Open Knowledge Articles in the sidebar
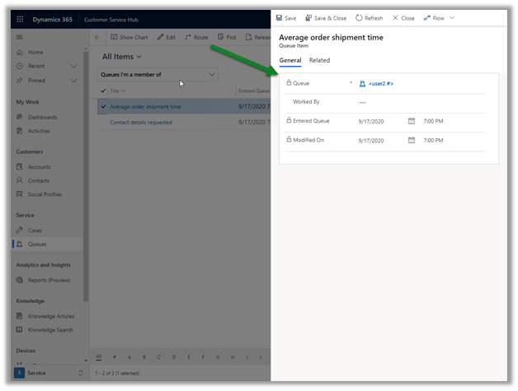 (x=50, y=316)
